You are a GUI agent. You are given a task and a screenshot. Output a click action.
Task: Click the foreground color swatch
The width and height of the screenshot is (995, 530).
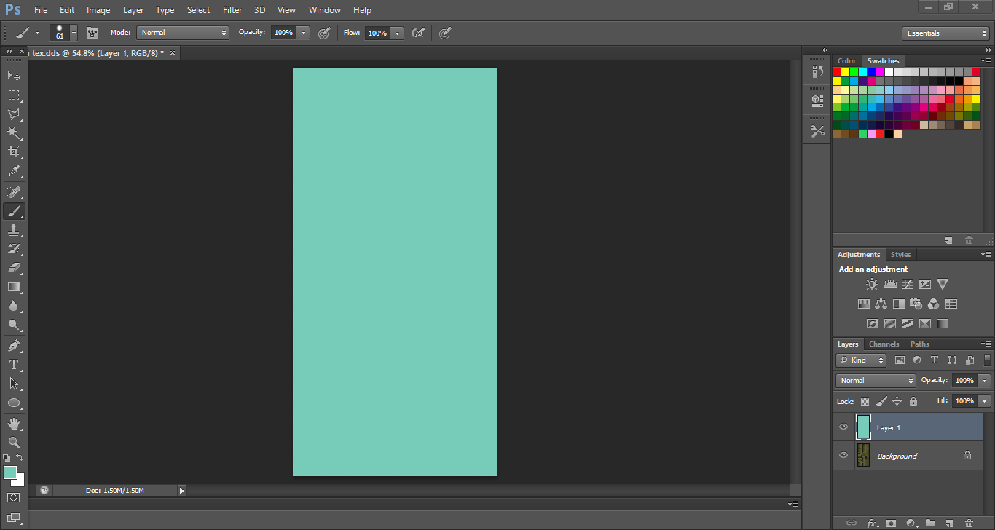pos(10,472)
